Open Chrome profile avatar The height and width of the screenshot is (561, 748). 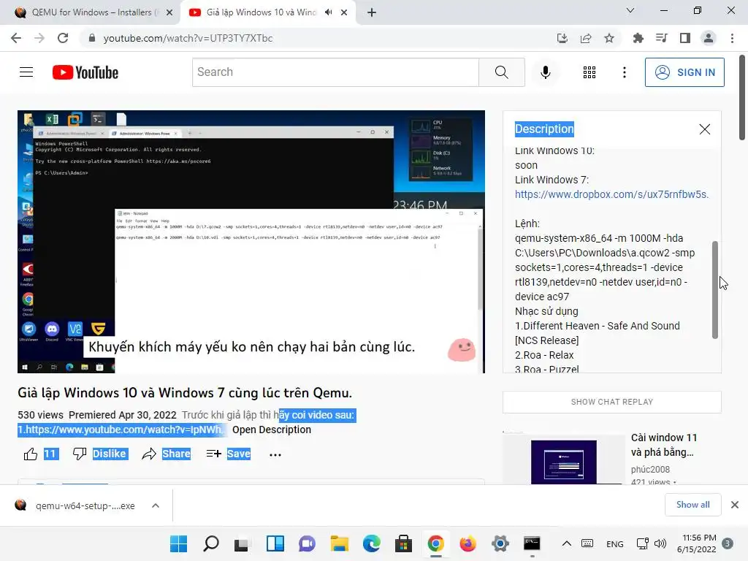click(x=709, y=38)
